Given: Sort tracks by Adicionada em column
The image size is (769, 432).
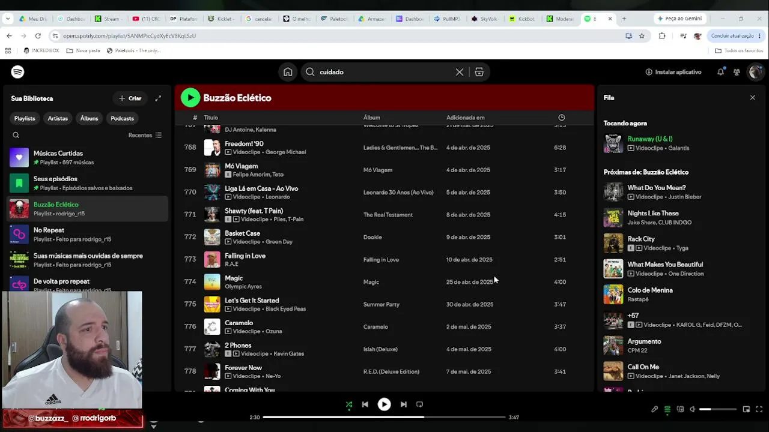Looking at the screenshot, I should click(x=466, y=118).
